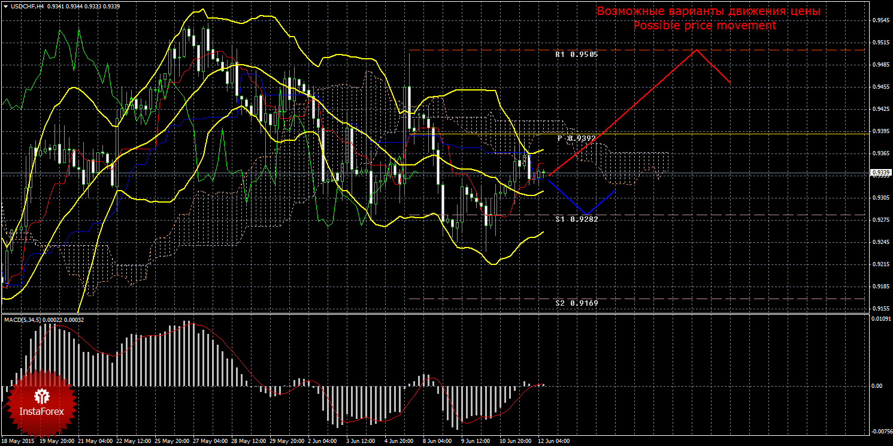Click the bottom of the blue forecast line
This screenshot has height=446, width=893.
(587, 214)
